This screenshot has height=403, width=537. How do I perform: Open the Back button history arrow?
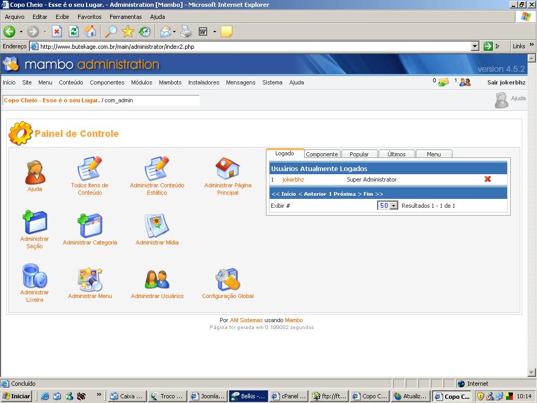(x=21, y=31)
